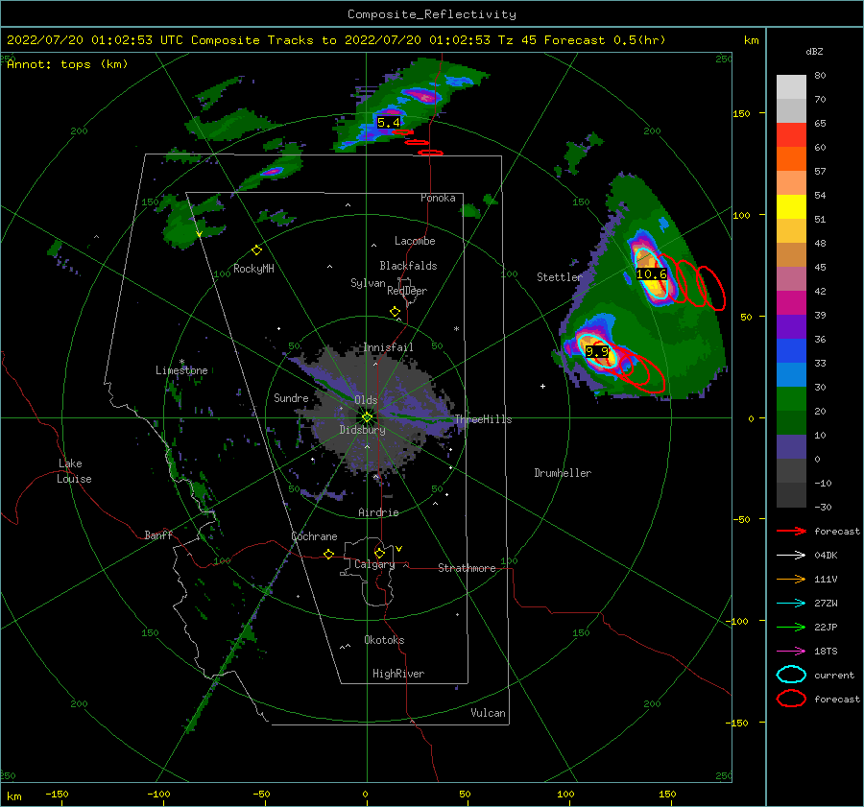Click the Blackfalds label
This screenshot has width=864, height=807.
[408, 266]
